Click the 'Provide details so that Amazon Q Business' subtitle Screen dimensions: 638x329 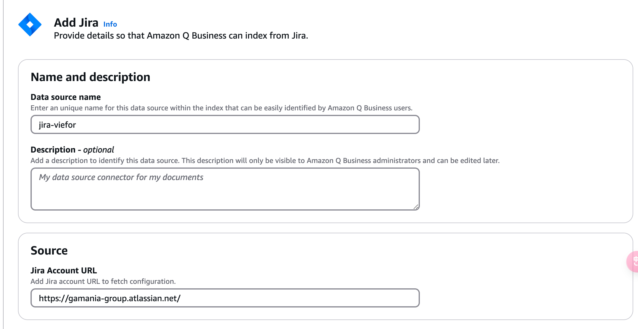point(181,36)
